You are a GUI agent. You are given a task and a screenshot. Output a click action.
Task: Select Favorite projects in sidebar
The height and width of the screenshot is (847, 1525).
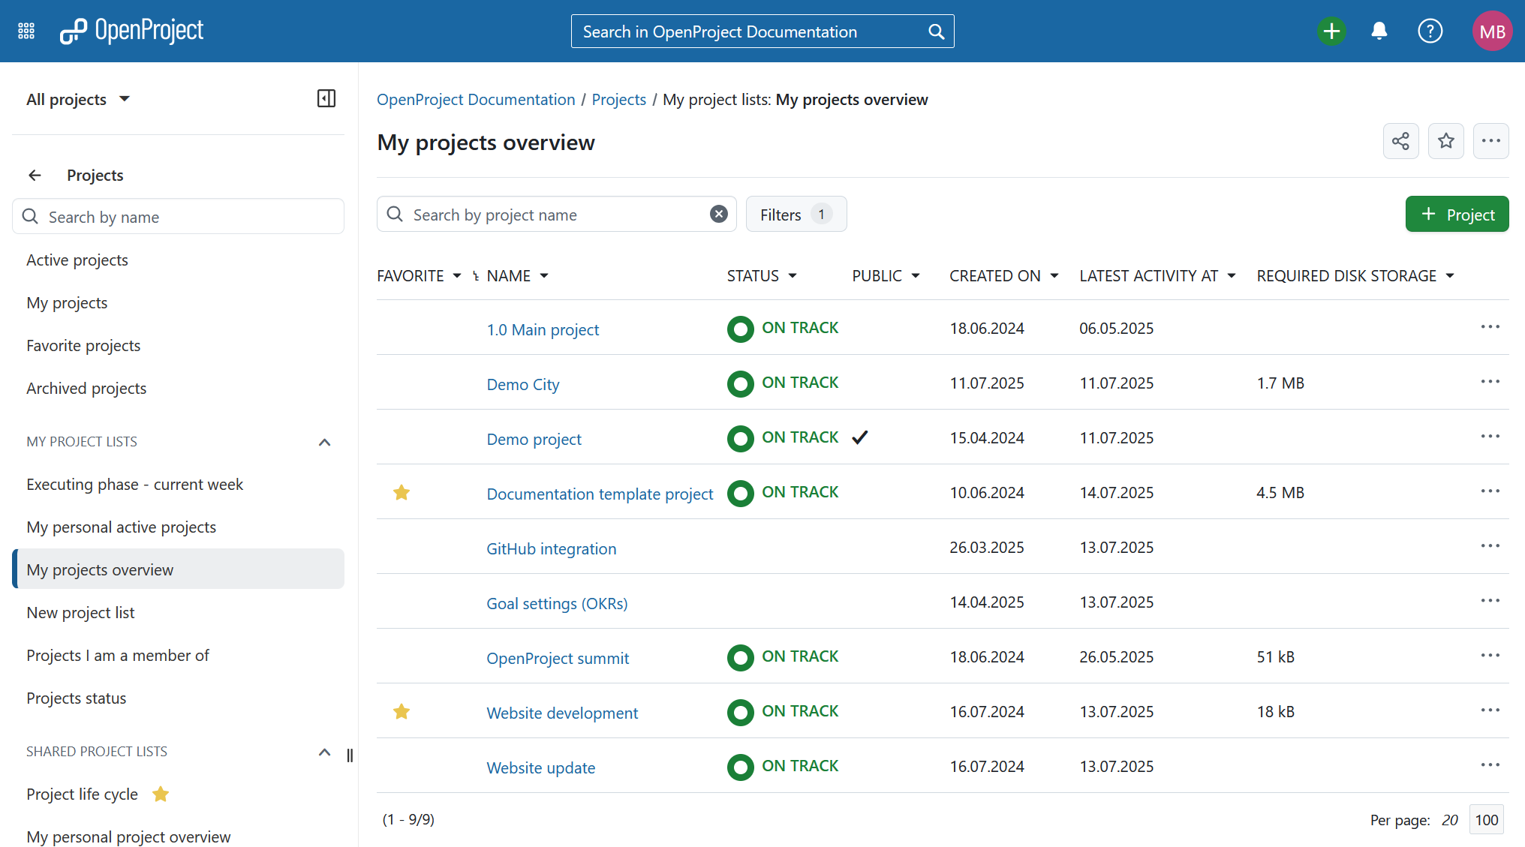178,346
